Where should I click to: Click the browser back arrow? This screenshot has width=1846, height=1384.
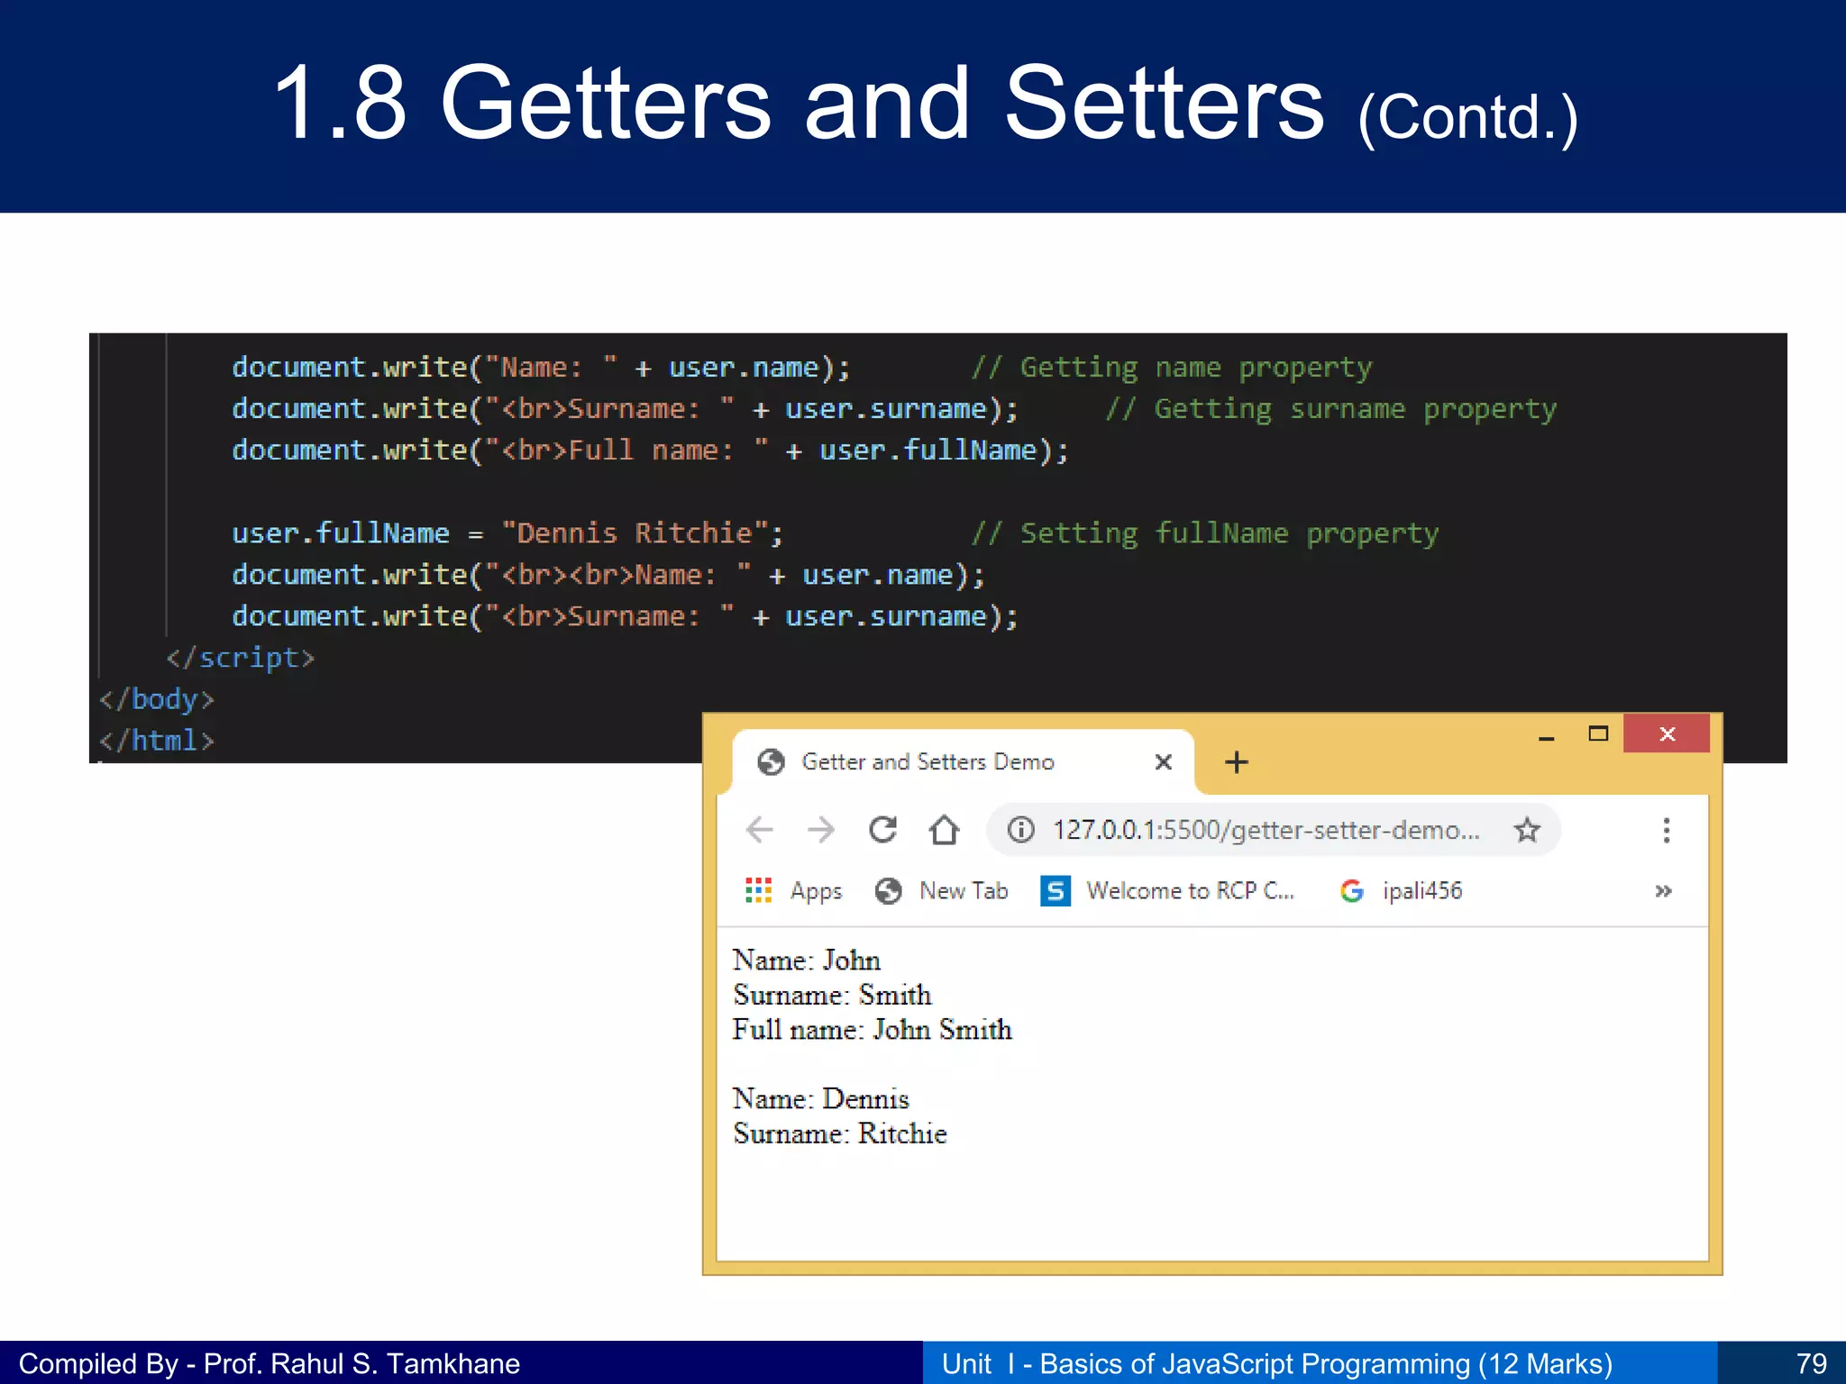pos(760,829)
